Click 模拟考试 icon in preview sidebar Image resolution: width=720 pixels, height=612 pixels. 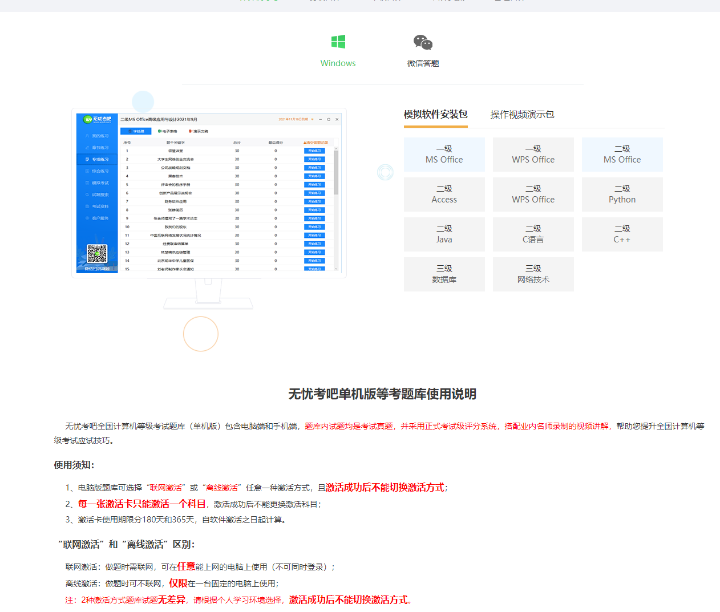[87, 183]
